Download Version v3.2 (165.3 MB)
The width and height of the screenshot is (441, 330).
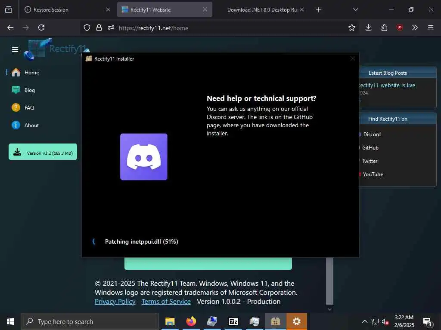[x=43, y=152]
